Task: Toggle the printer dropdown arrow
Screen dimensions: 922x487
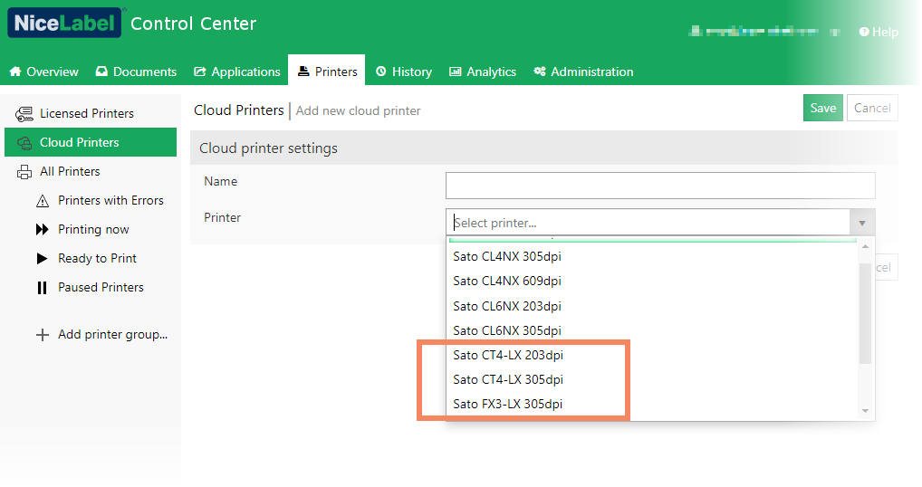Action: point(862,224)
